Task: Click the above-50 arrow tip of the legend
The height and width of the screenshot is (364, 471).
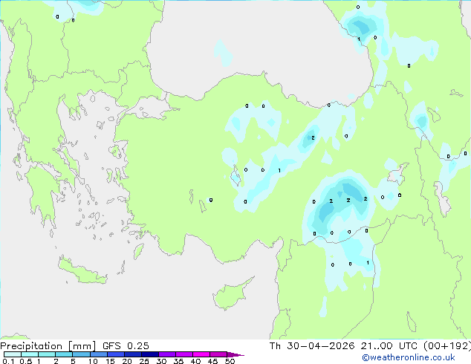Action: 235,354
